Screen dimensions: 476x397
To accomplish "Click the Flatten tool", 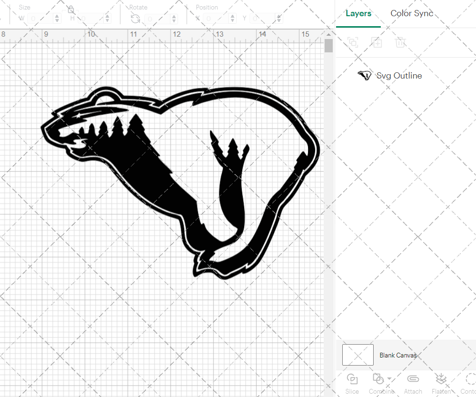I will coord(441,384).
